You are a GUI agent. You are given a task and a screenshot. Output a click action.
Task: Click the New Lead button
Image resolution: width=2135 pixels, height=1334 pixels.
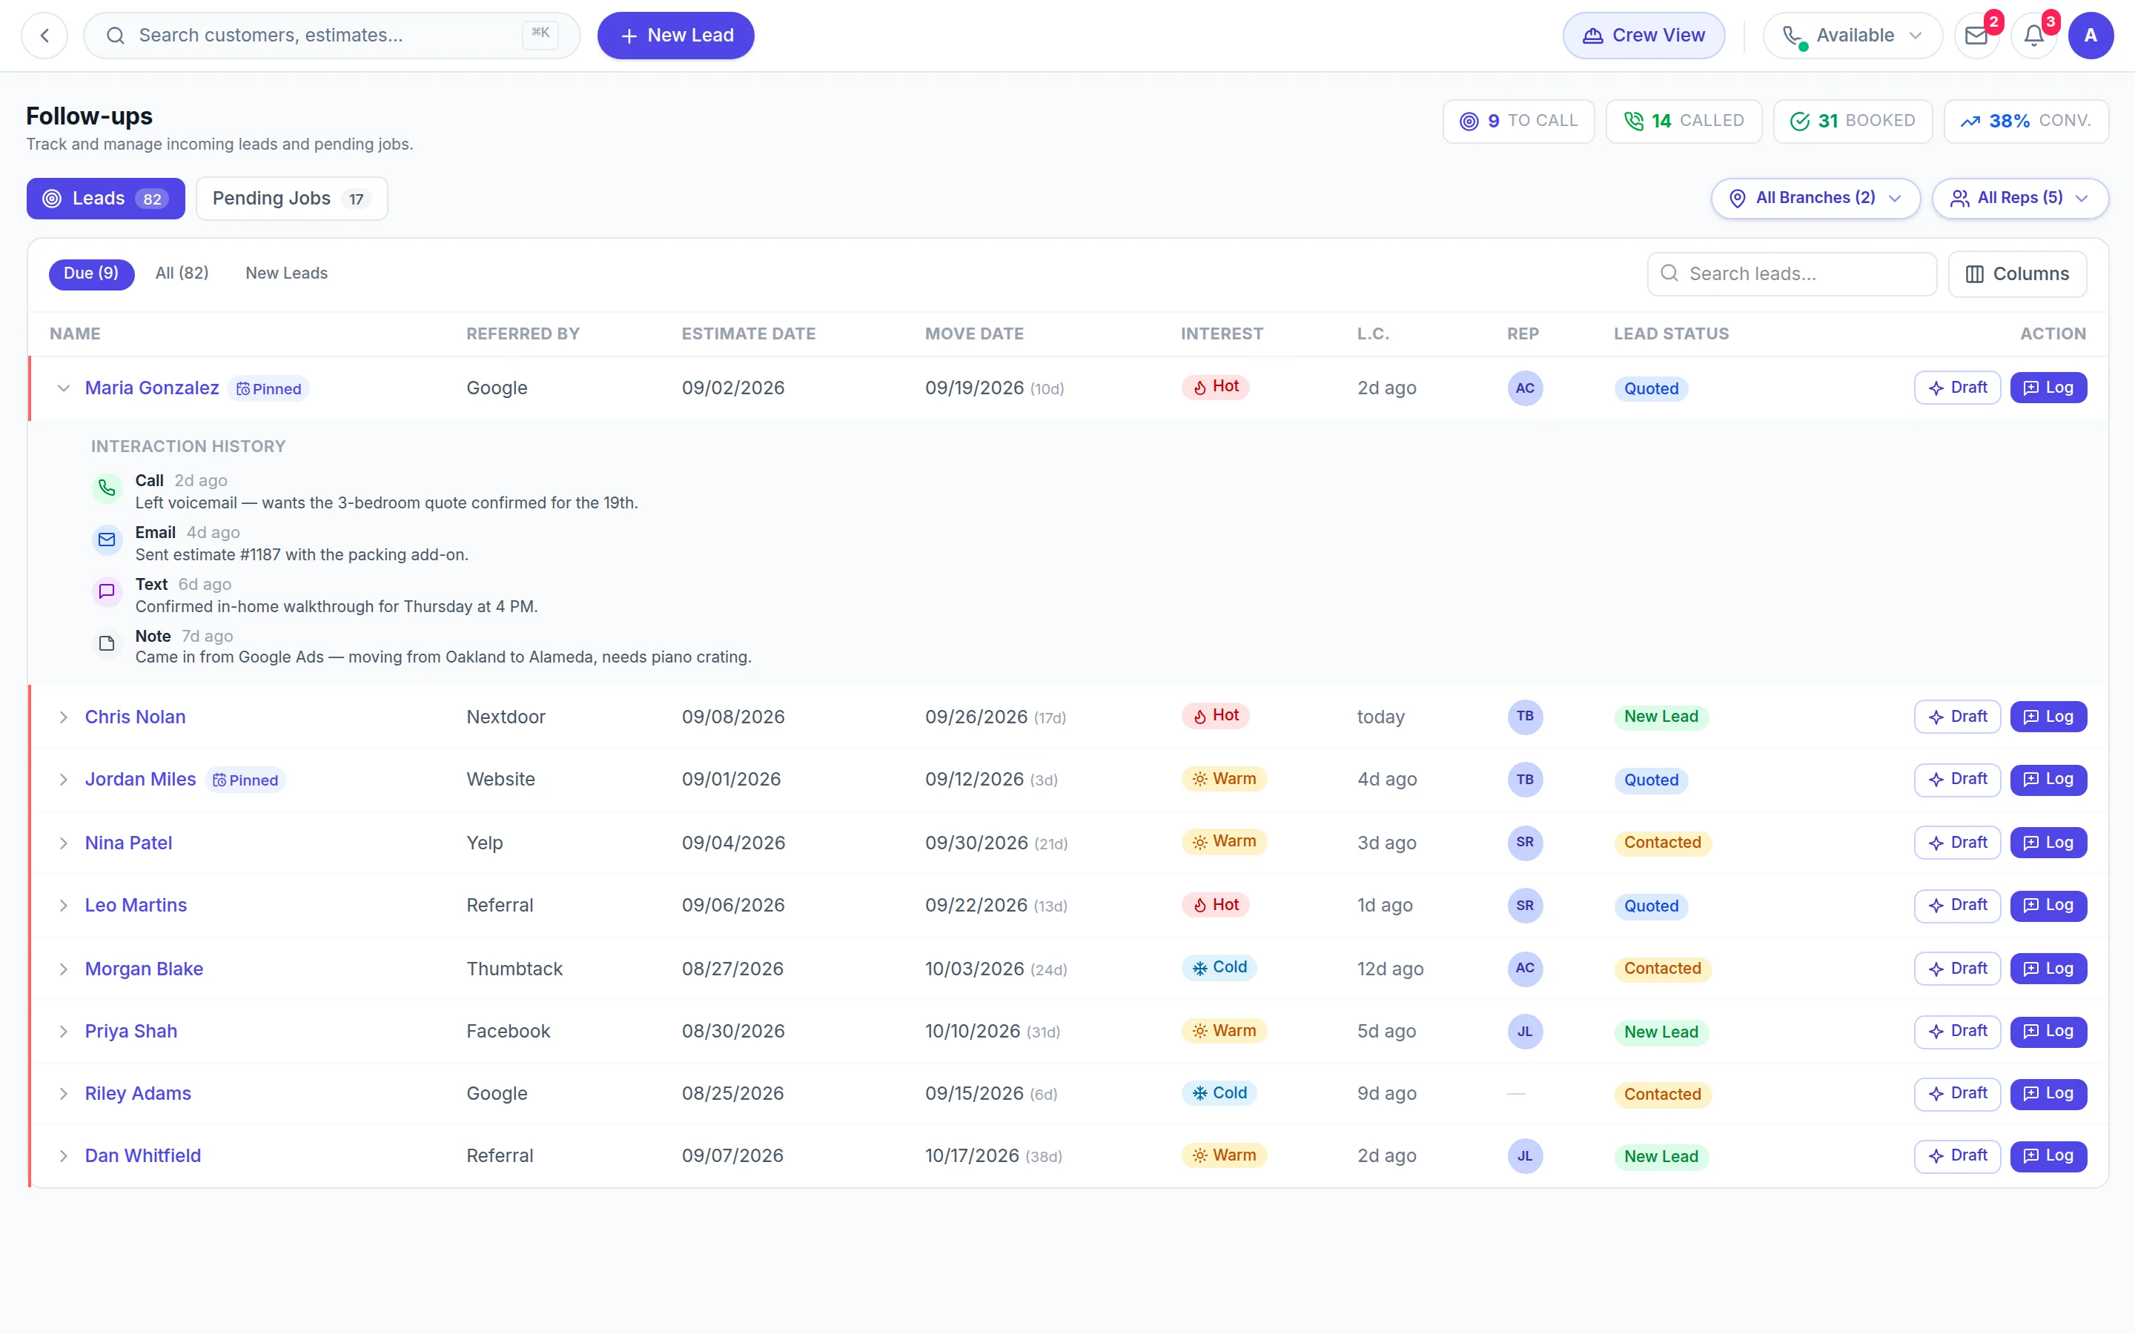click(676, 36)
